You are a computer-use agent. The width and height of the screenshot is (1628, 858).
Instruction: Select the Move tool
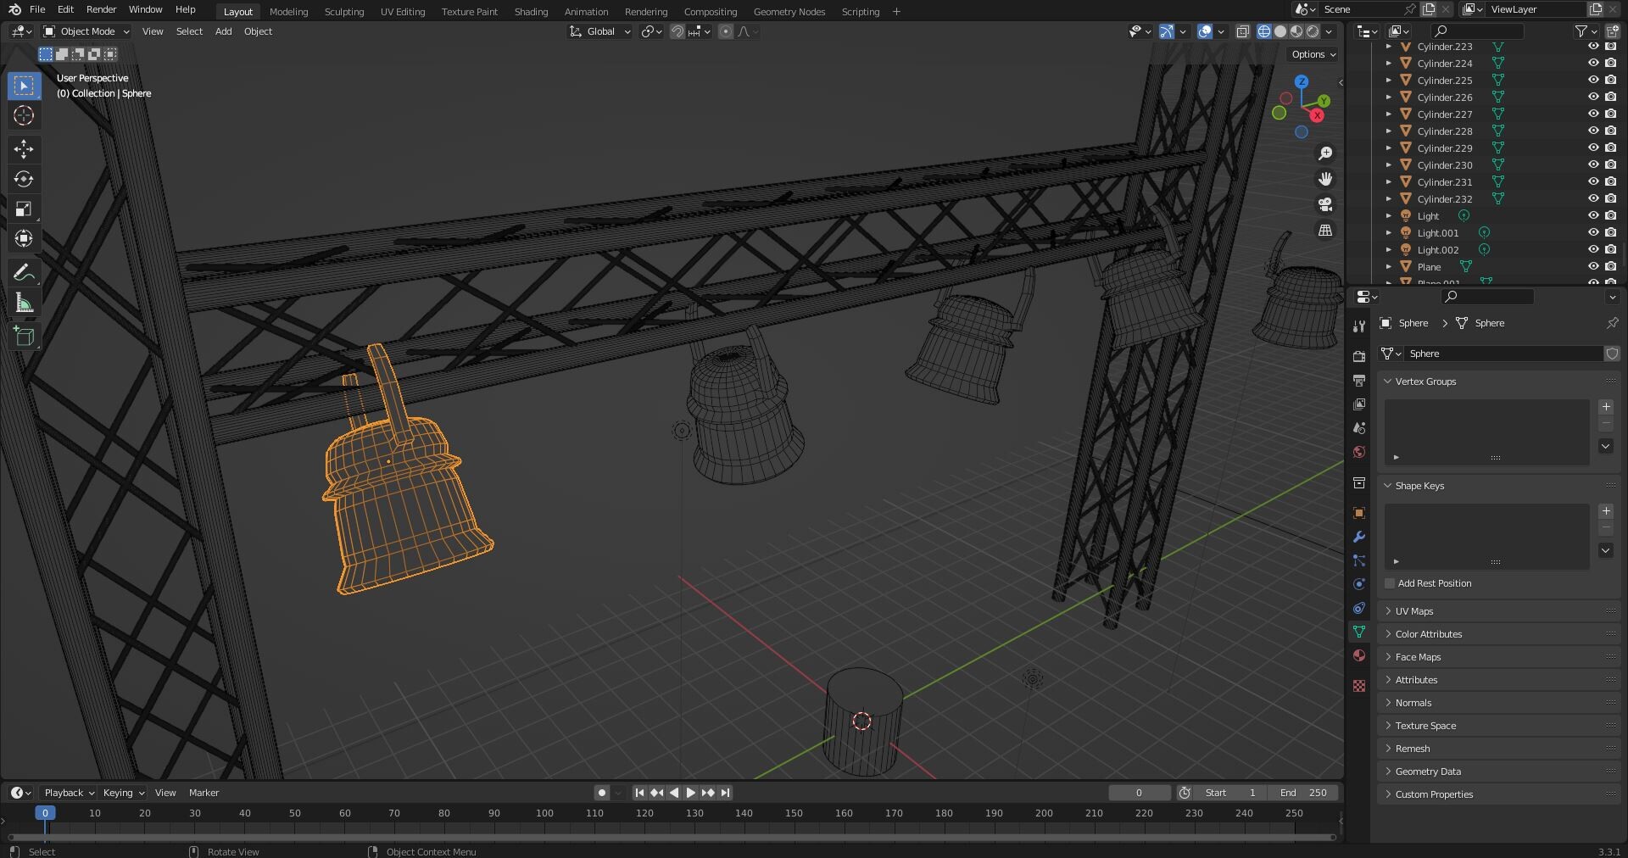pyautogui.click(x=24, y=149)
